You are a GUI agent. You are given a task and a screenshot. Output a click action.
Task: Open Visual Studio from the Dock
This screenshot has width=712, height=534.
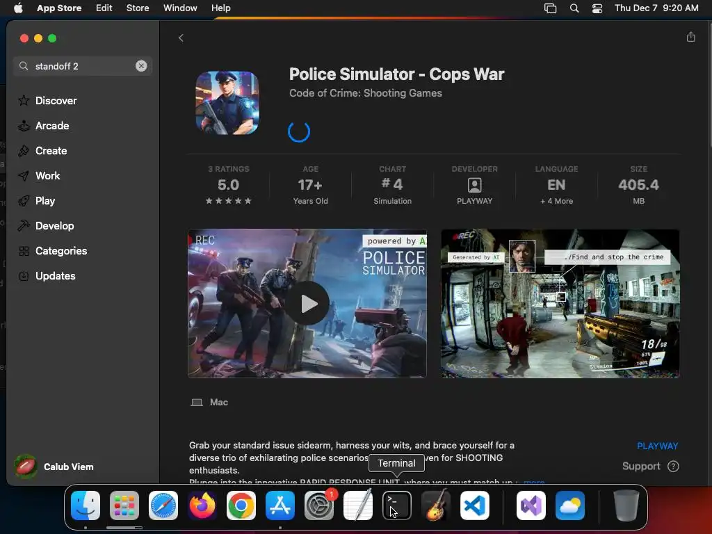531,505
